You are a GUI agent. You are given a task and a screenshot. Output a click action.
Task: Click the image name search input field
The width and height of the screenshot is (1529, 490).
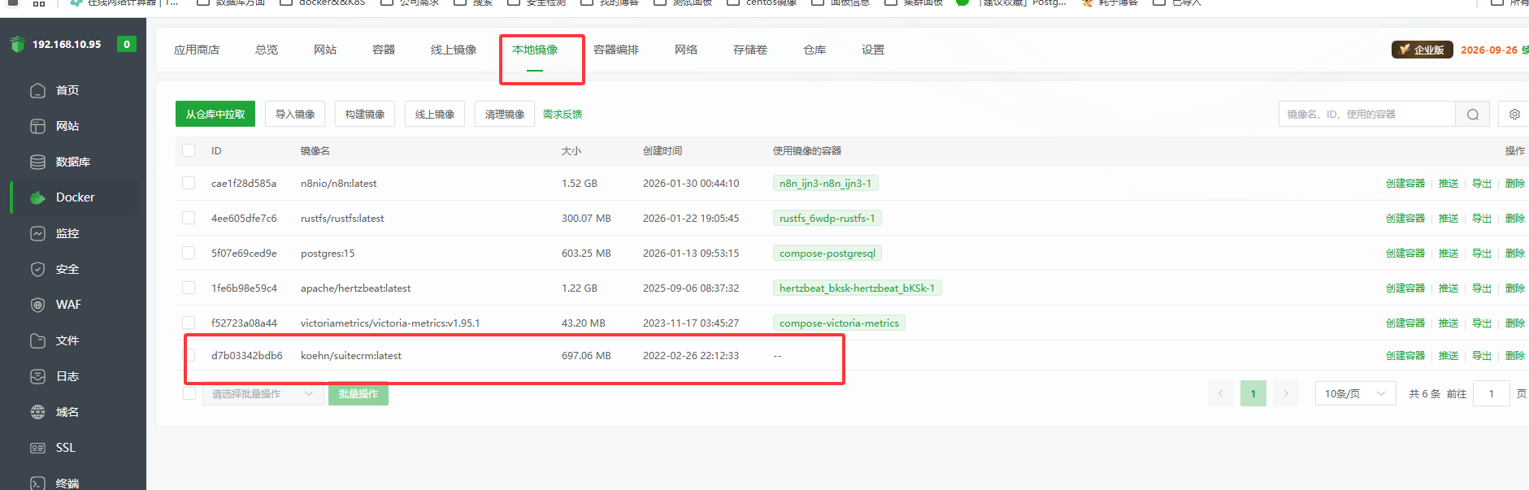pyautogui.click(x=1366, y=115)
